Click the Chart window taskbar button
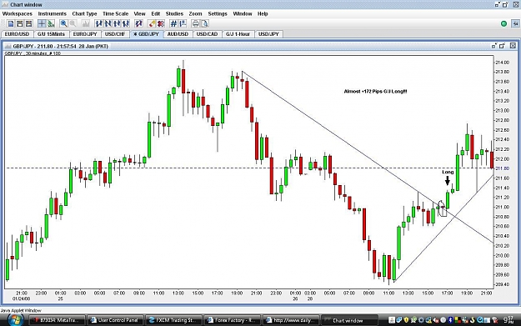The image size is (521, 326). (x=349, y=320)
